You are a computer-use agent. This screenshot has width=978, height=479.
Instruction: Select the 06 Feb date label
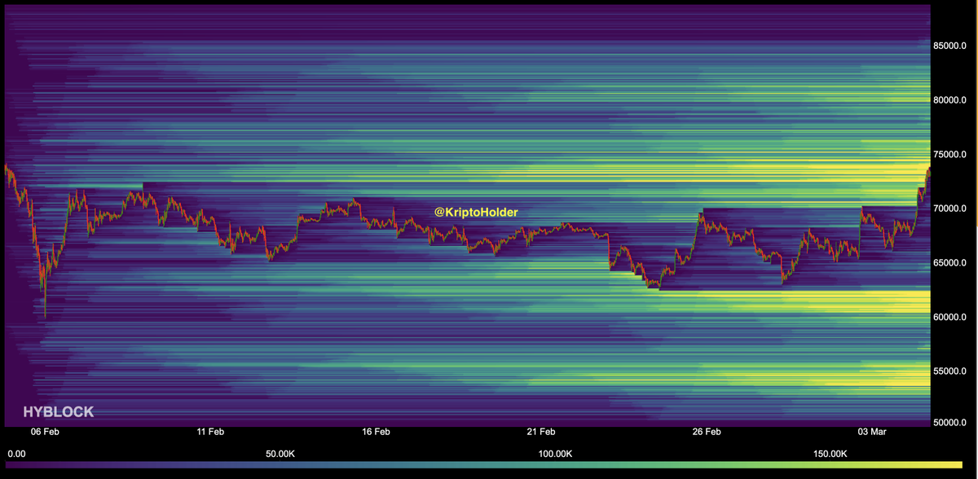(45, 431)
